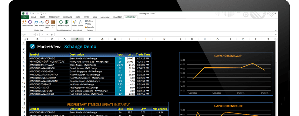299x116 pixels.
Task: Open the DATA ribbon tab
Action: pyautogui.click(x=78, y=17)
